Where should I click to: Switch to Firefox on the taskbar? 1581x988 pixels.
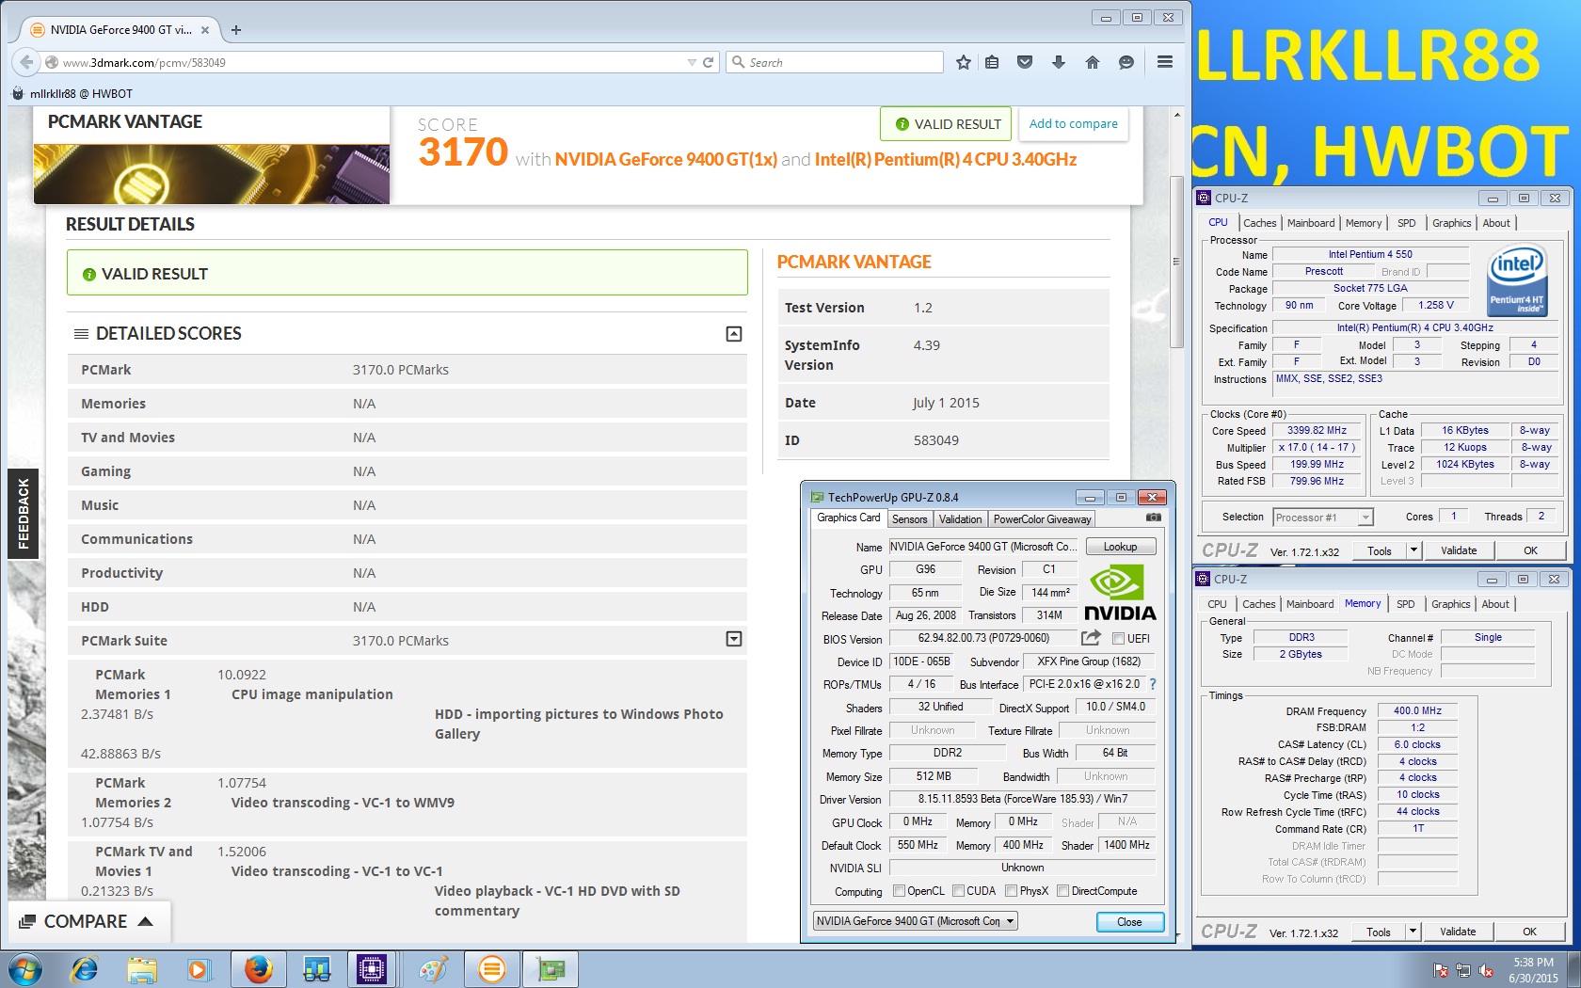(259, 969)
